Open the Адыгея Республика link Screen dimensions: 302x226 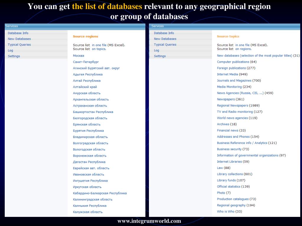88,74
